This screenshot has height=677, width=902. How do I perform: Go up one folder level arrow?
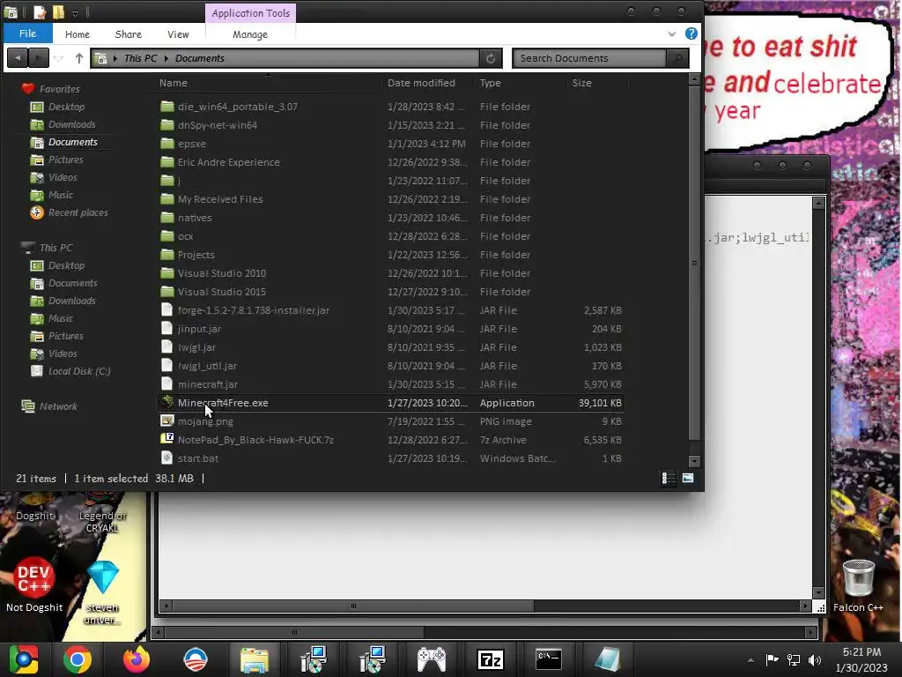pyautogui.click(x=79, y=58)
